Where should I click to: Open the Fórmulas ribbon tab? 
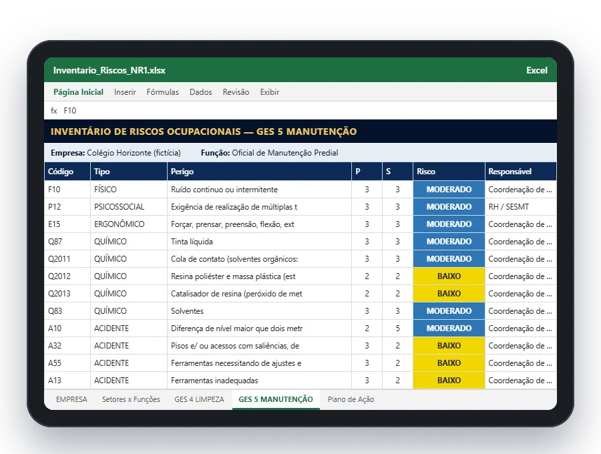tap(162, 92)
